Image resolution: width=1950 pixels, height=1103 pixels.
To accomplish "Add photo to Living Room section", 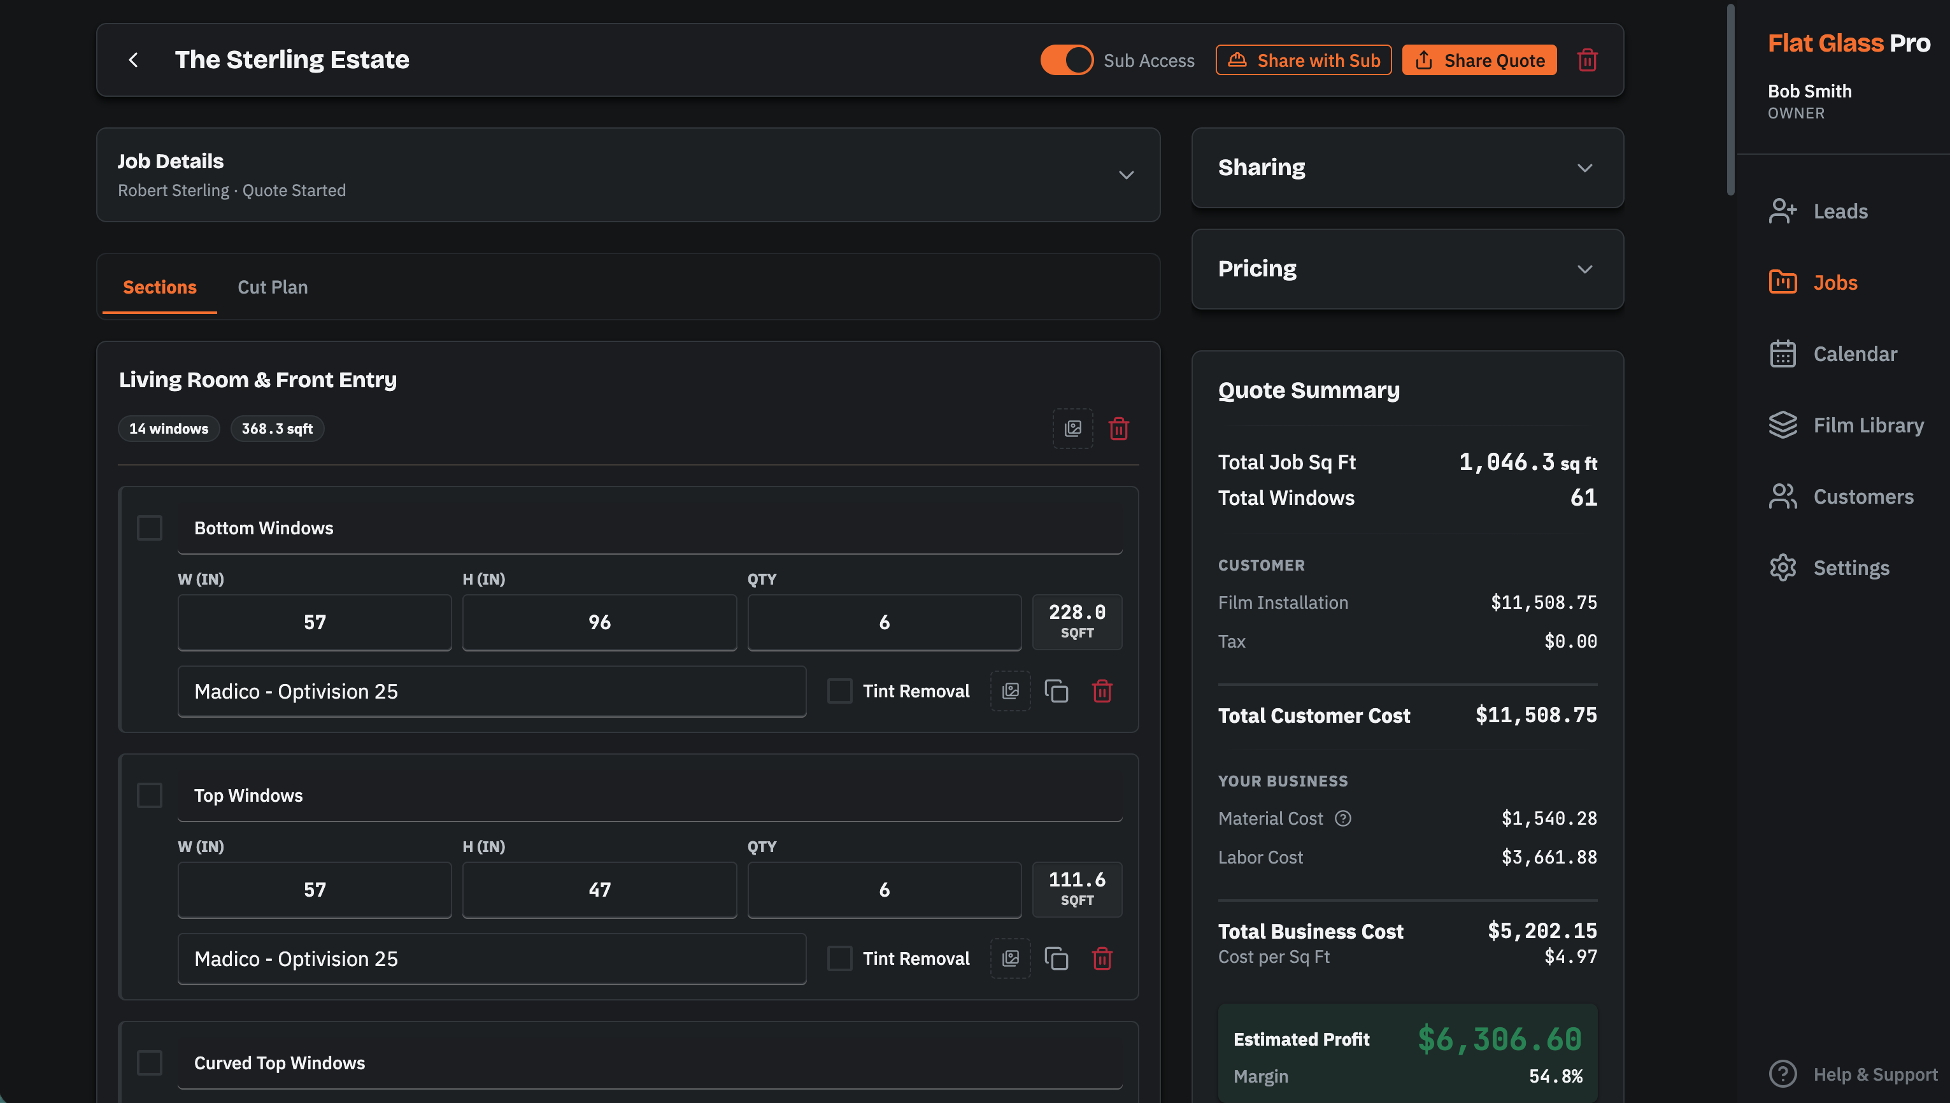I will (x=1072, y=429).
